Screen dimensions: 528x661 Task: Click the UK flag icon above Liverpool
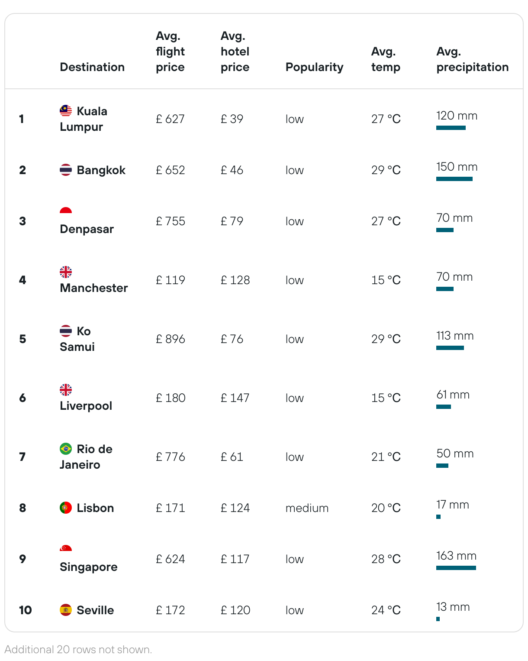point(66,390)
